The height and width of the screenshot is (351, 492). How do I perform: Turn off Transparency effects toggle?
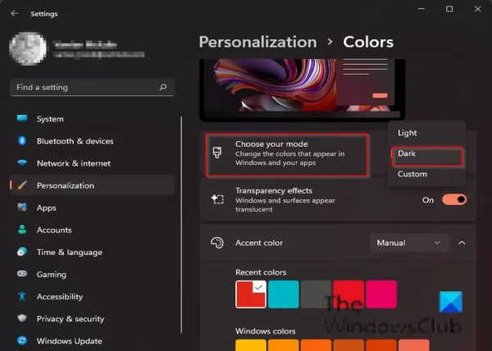pyautogui.click(x=454, y=200)
